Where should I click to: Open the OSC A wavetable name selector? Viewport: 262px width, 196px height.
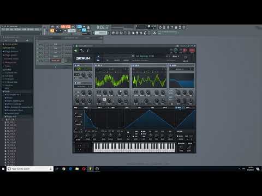tap(111, 69)
